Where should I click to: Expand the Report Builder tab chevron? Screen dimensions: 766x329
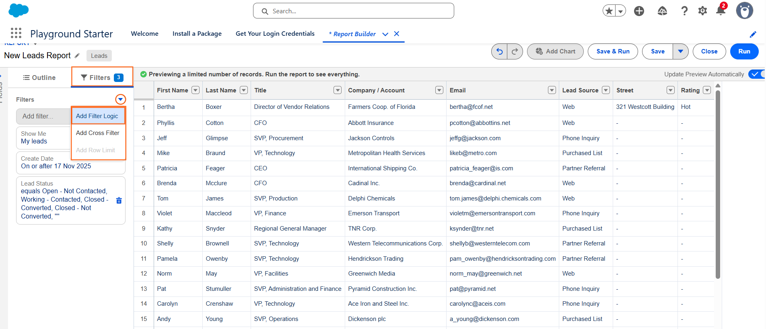385,34
